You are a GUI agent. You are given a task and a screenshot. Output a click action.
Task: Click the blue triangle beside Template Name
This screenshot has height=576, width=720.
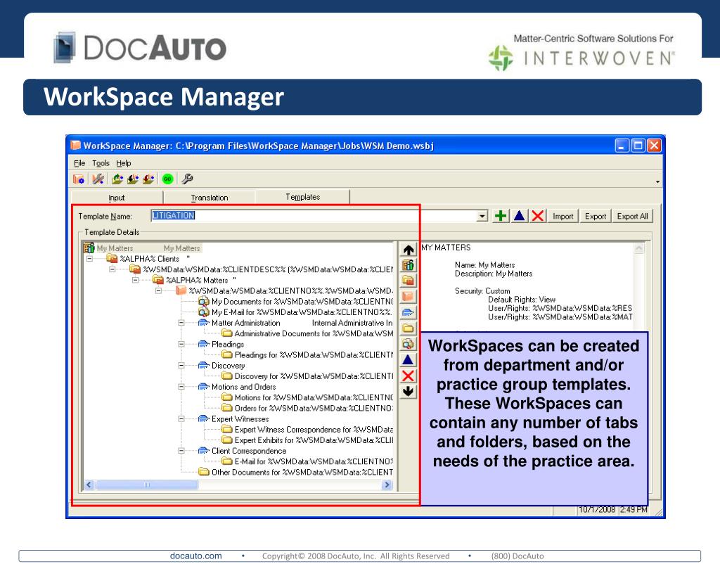click(x=520, y=216)
